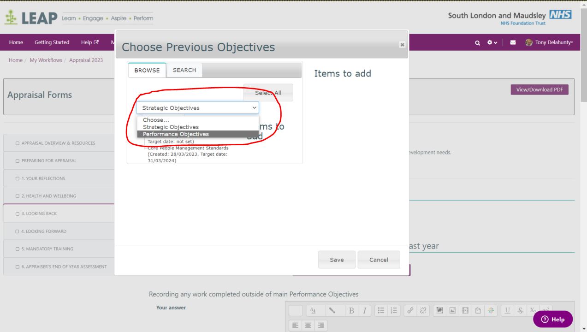Switch to the SEARCH tab
Viewport: 587px width, 332px height.
click(184, 70)
